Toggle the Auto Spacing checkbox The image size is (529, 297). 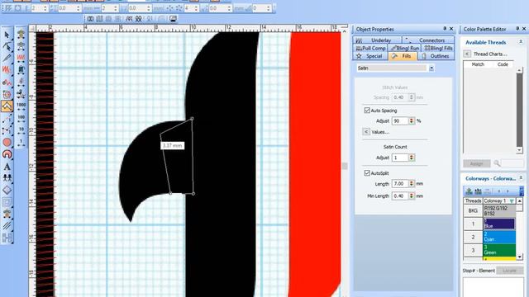coord(367,110)
